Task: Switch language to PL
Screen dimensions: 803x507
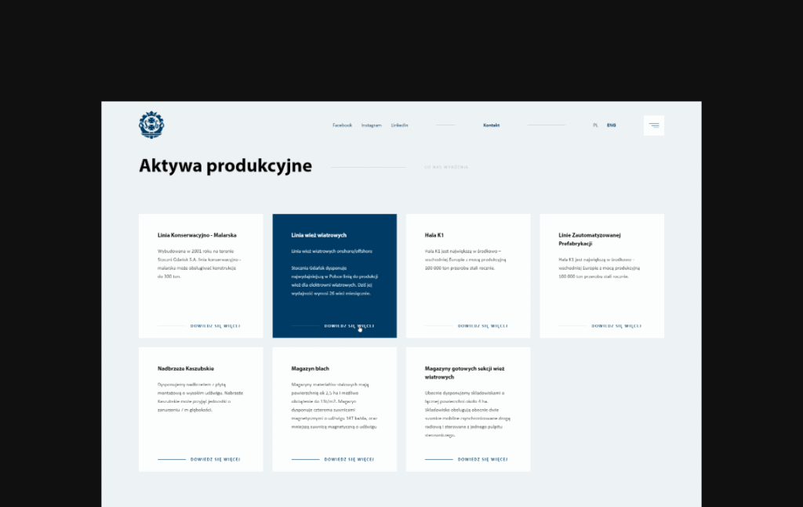Action: pos(595,125)
